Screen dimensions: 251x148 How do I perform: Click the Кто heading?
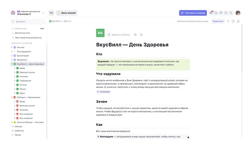coord(99,54)
